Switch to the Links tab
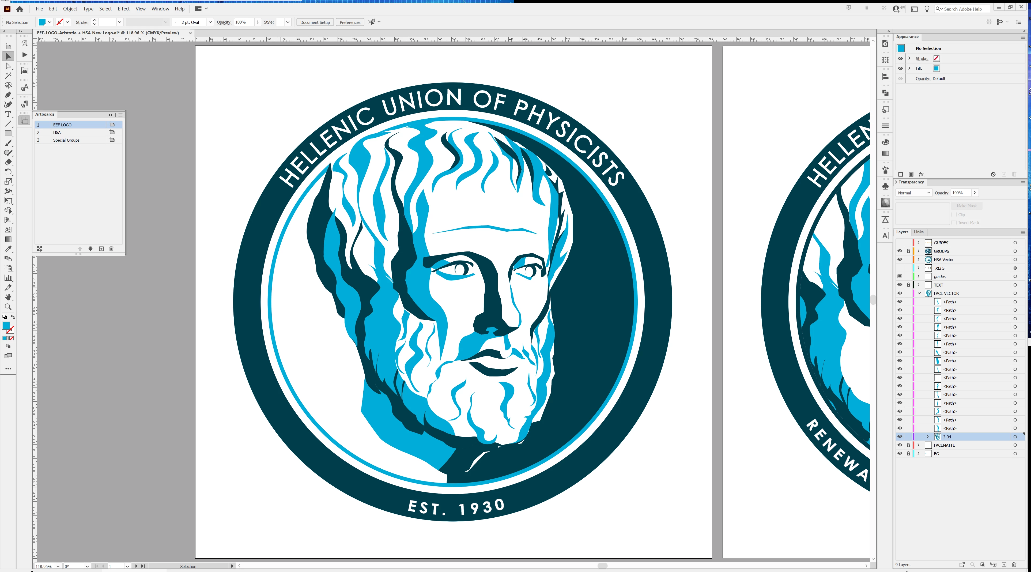The image size is (1031, 572). coord(919,232)
